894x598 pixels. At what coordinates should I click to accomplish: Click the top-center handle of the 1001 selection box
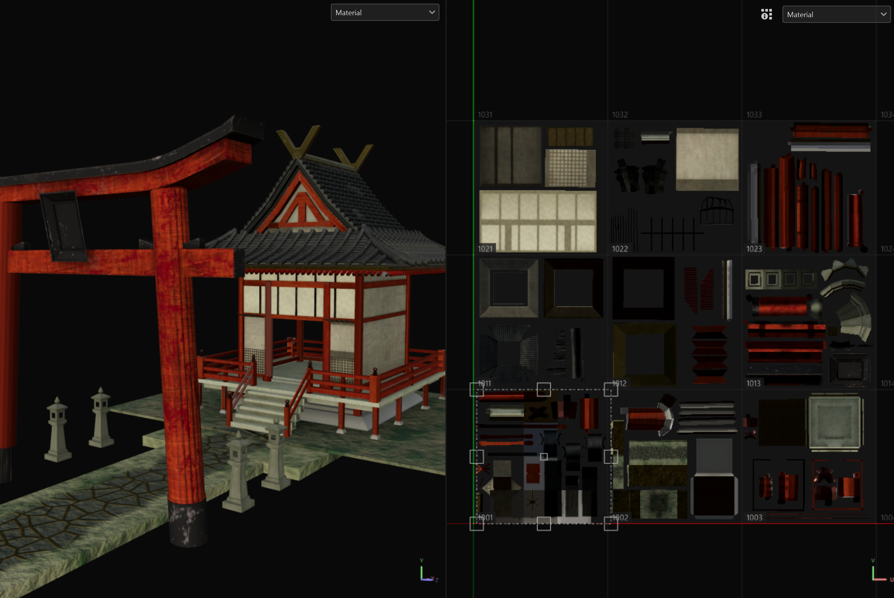(x=544, y=389)
